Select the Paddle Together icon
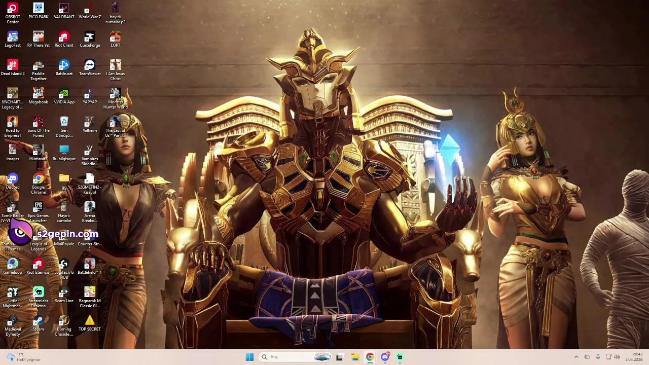Viewport: 649px width, 365px height. 39,70
